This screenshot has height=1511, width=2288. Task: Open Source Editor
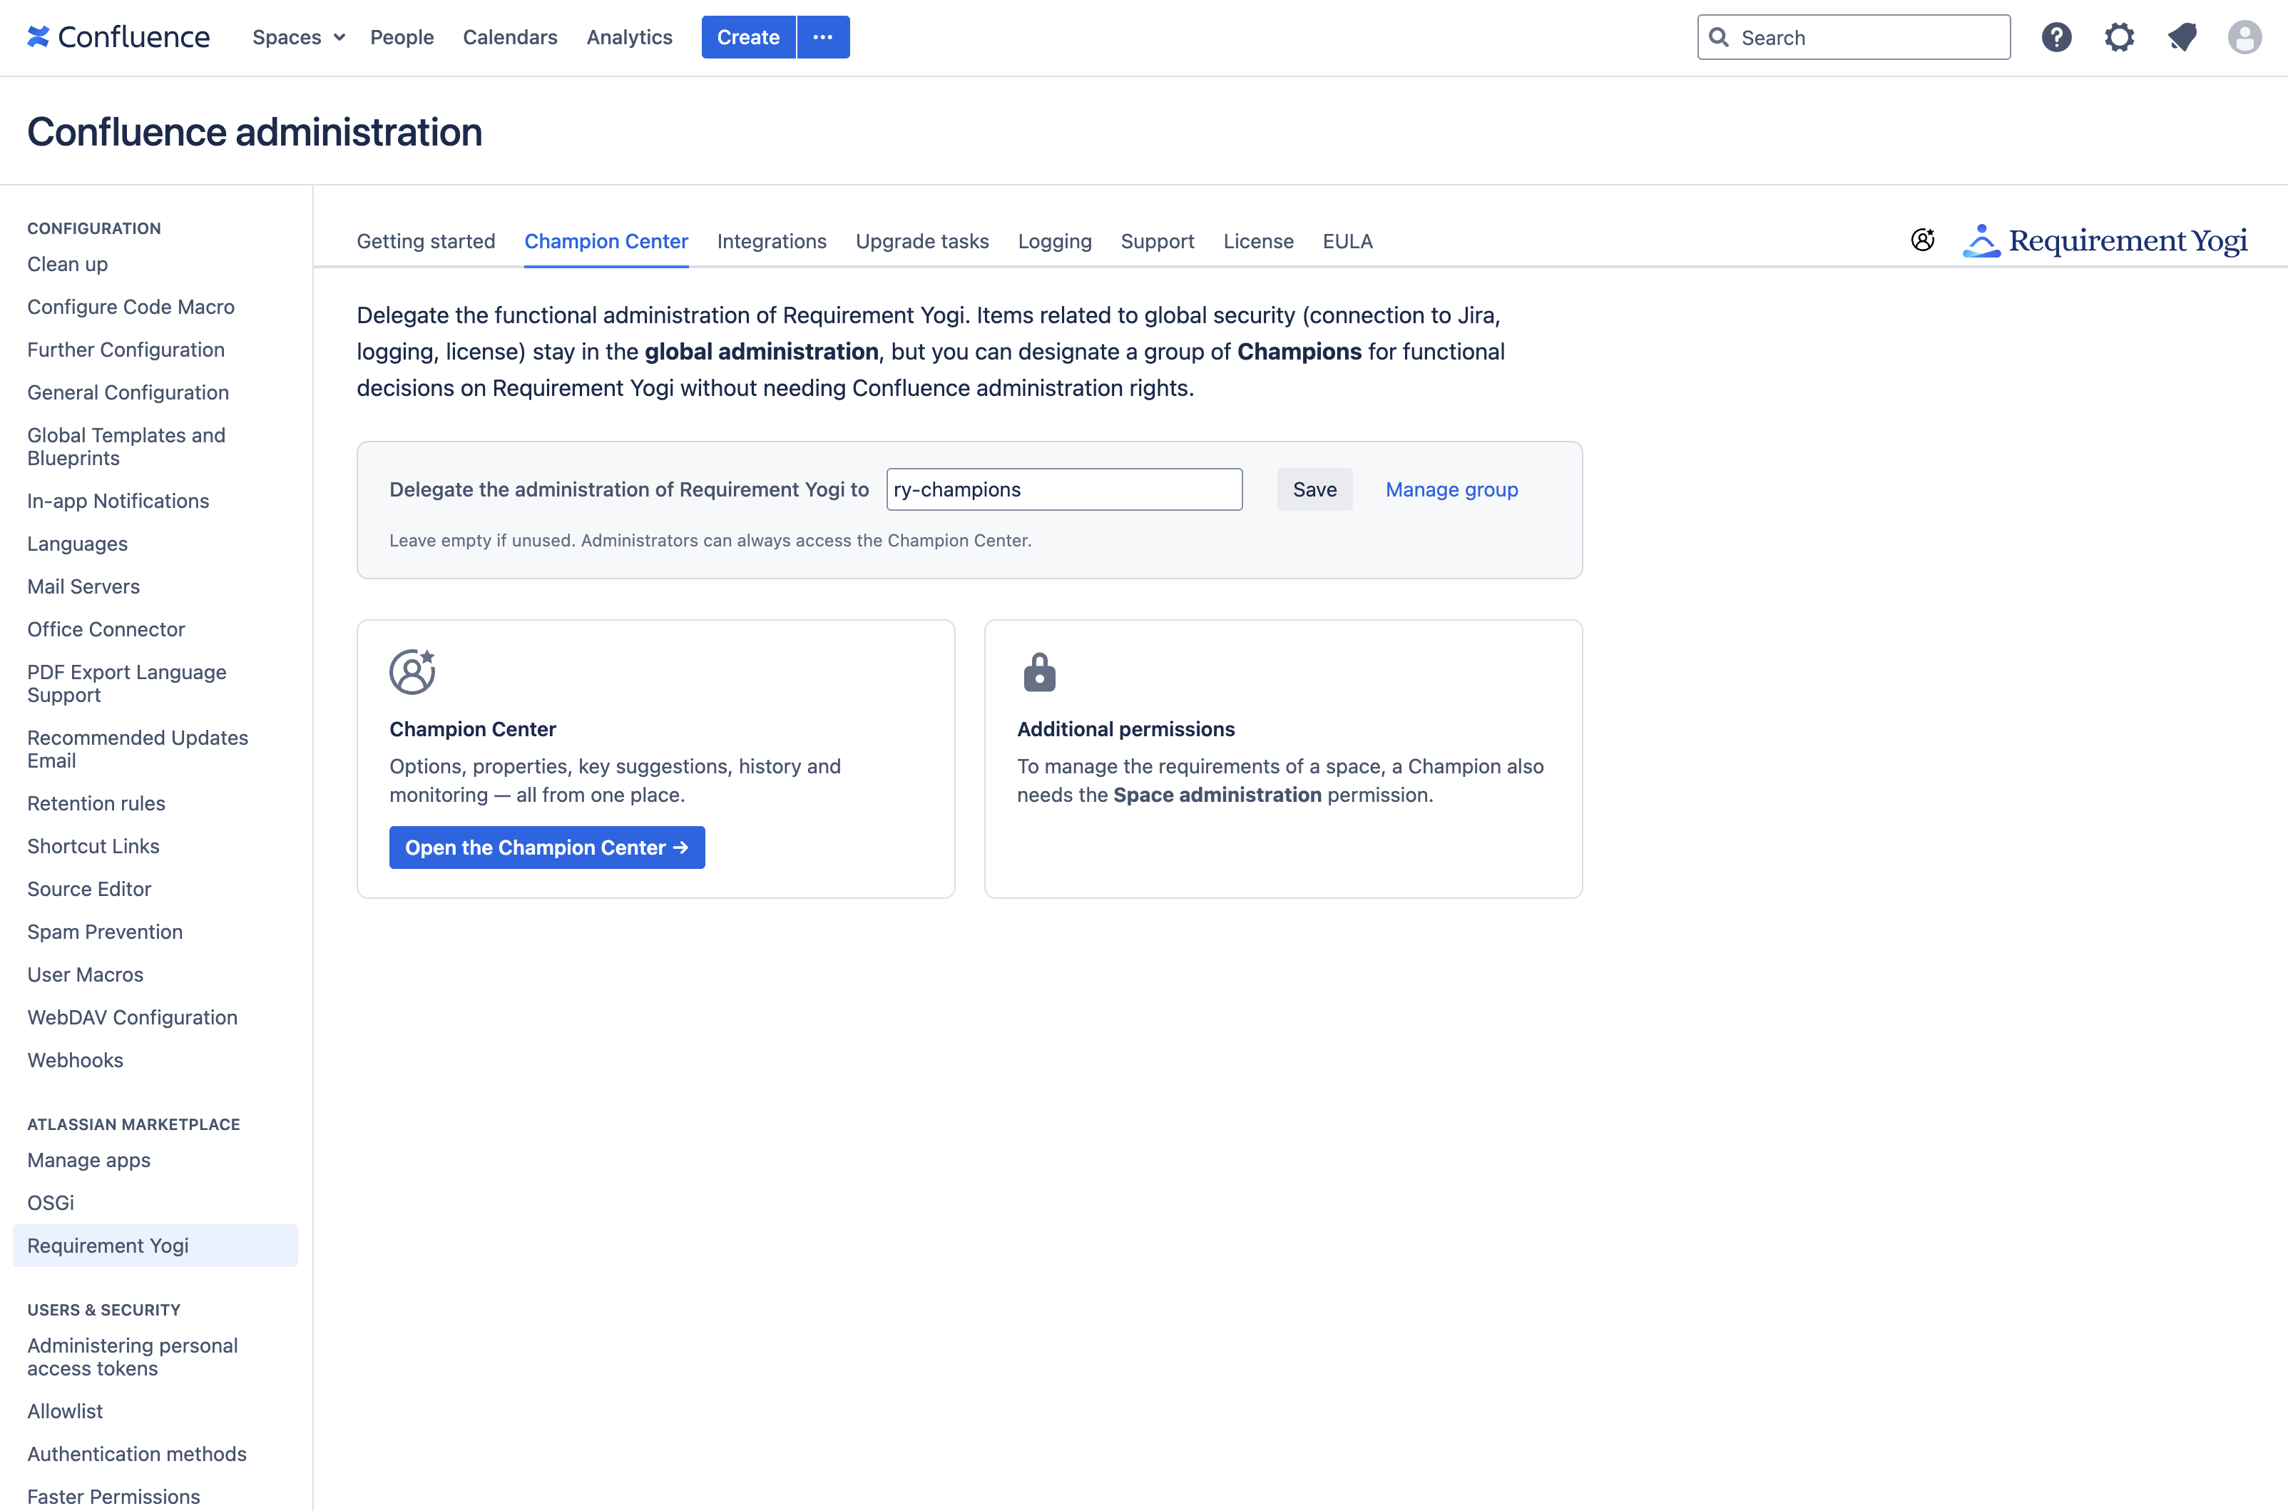(x=90, y=888)
